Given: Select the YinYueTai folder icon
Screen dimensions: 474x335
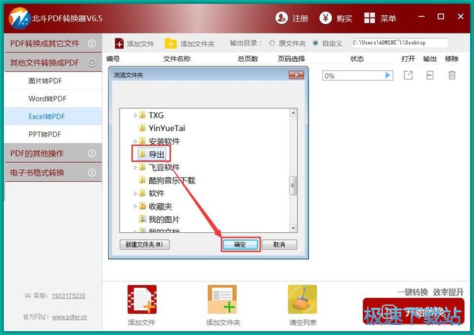Looking at the screenshot, I should coord(142,128).
